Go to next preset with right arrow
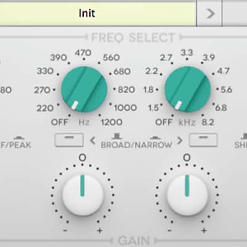 (210, 14)
